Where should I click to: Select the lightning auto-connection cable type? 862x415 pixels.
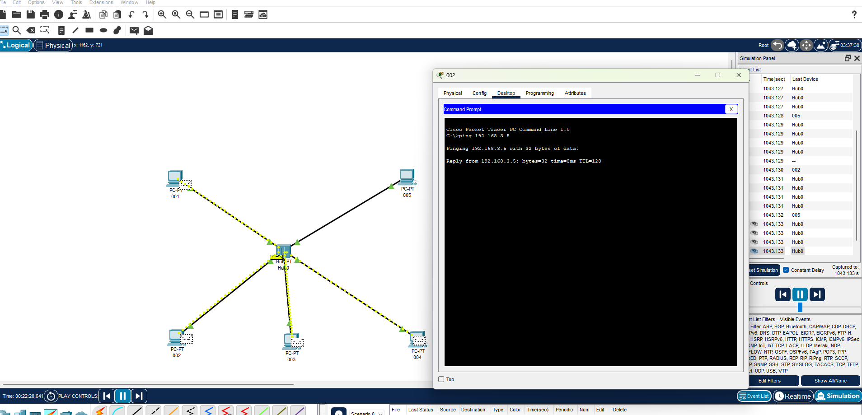click(100, 411)
